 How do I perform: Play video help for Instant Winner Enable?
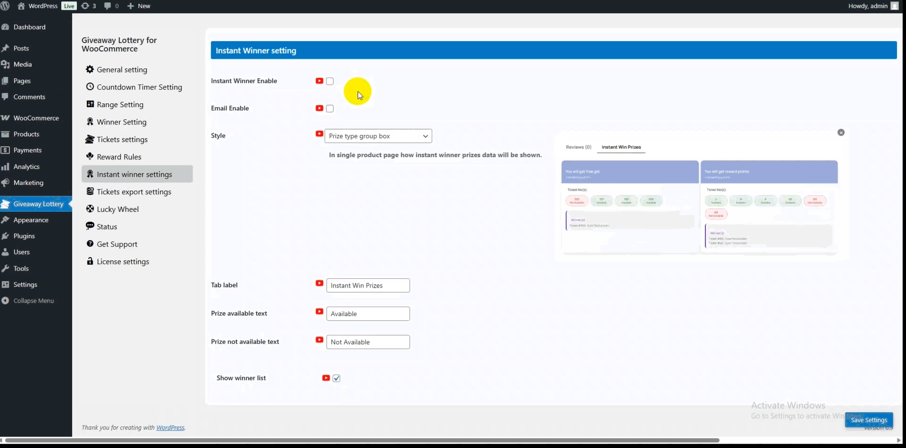pyautogui.click(x=319, y=81)
